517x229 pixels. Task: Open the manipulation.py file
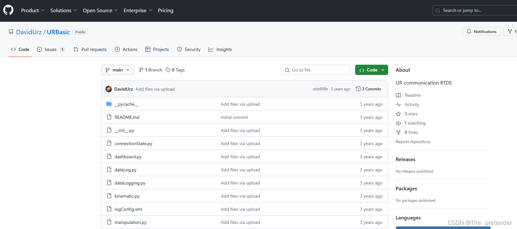[x=130, y=222]
